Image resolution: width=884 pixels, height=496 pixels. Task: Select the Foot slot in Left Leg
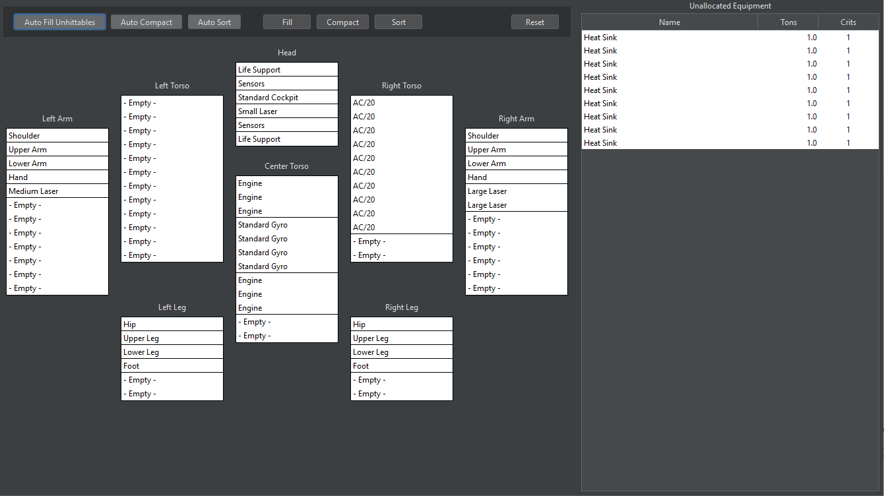tap(172, 366)
